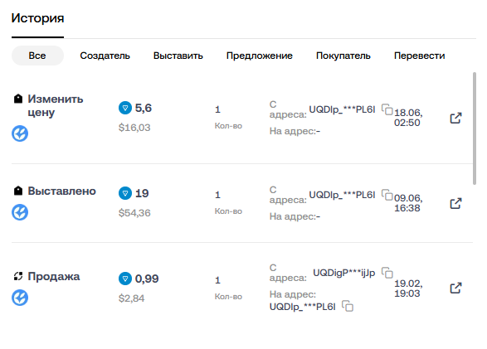Click TON coin icon beside 19
This screenshot has height=349, width=487.
point(125,193)
